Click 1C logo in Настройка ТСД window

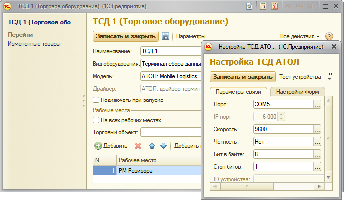click(208, 47)
